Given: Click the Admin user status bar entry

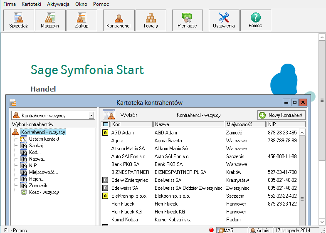Looking at the screenshot, I should [261, 230].
